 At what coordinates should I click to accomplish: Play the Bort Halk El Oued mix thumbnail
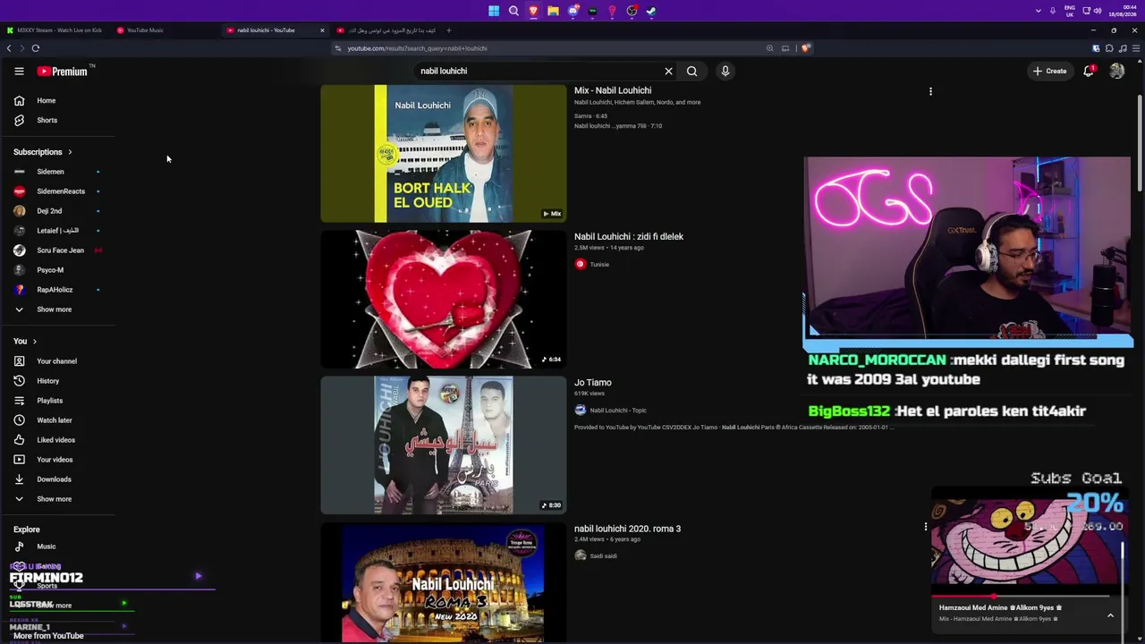tap(444, 154)
